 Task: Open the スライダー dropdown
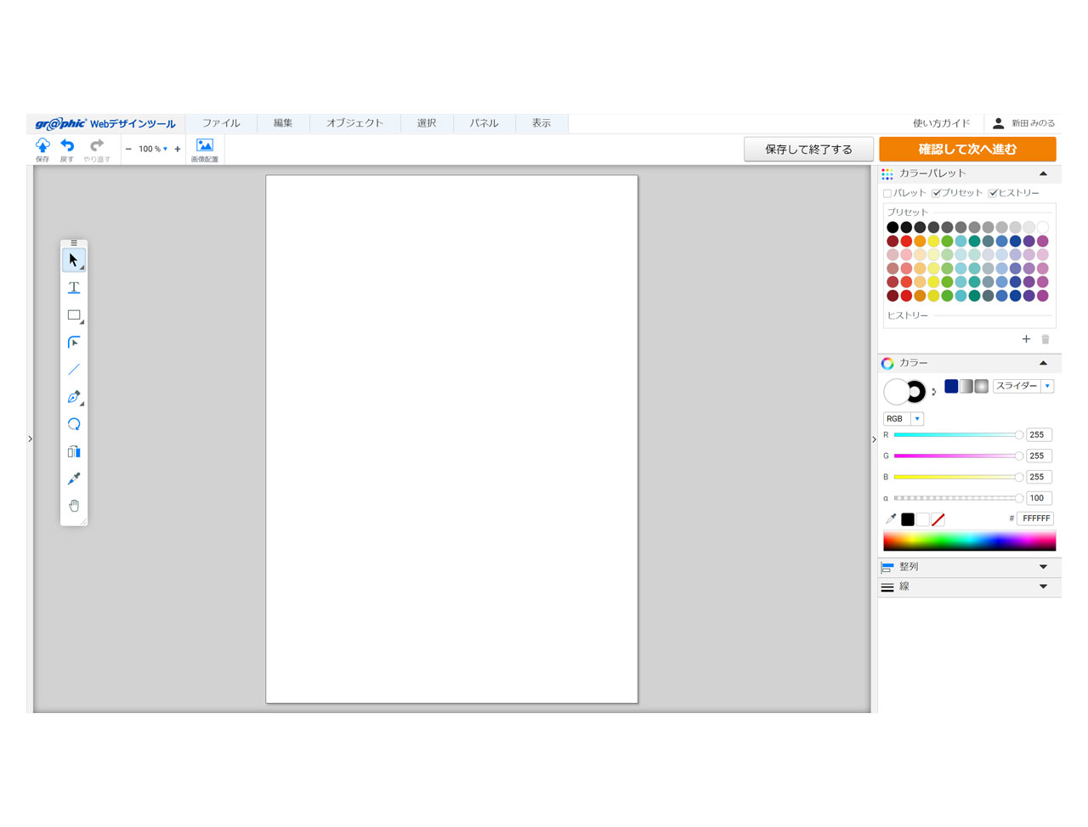(x=1023, y=386)
